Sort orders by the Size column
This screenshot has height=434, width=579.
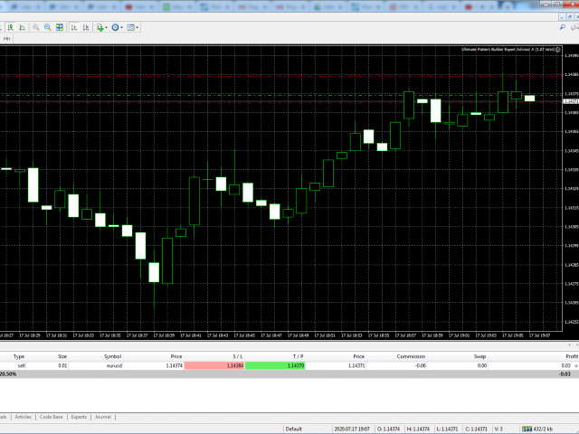(62, 356)
